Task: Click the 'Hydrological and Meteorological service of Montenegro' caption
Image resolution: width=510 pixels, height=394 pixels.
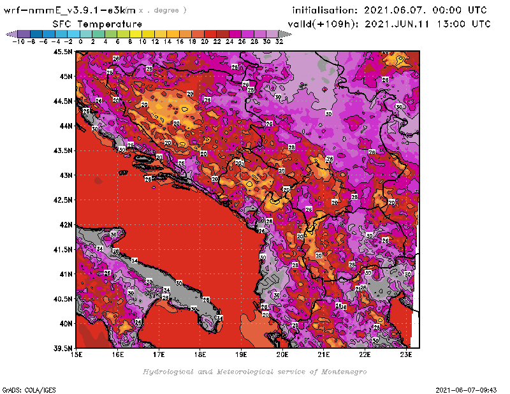Action: [x=254, y=372]
